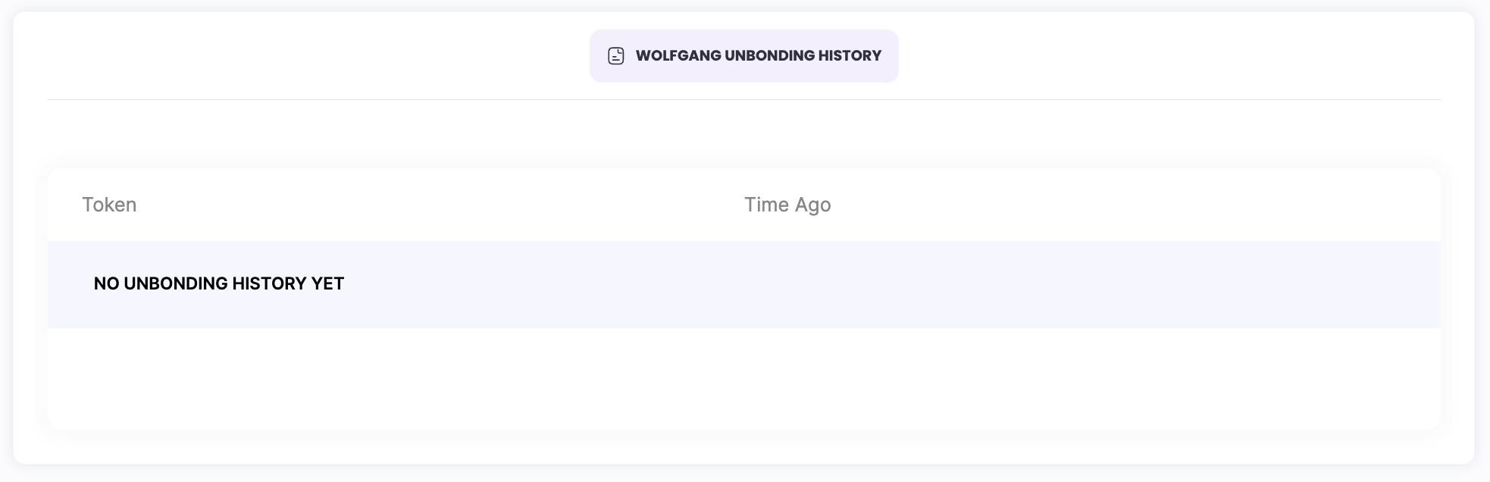The width and height of the screenshot is (1490, 482).
Task: Click the word WOLFGANG in the tab
Action: tap(678, 56)
